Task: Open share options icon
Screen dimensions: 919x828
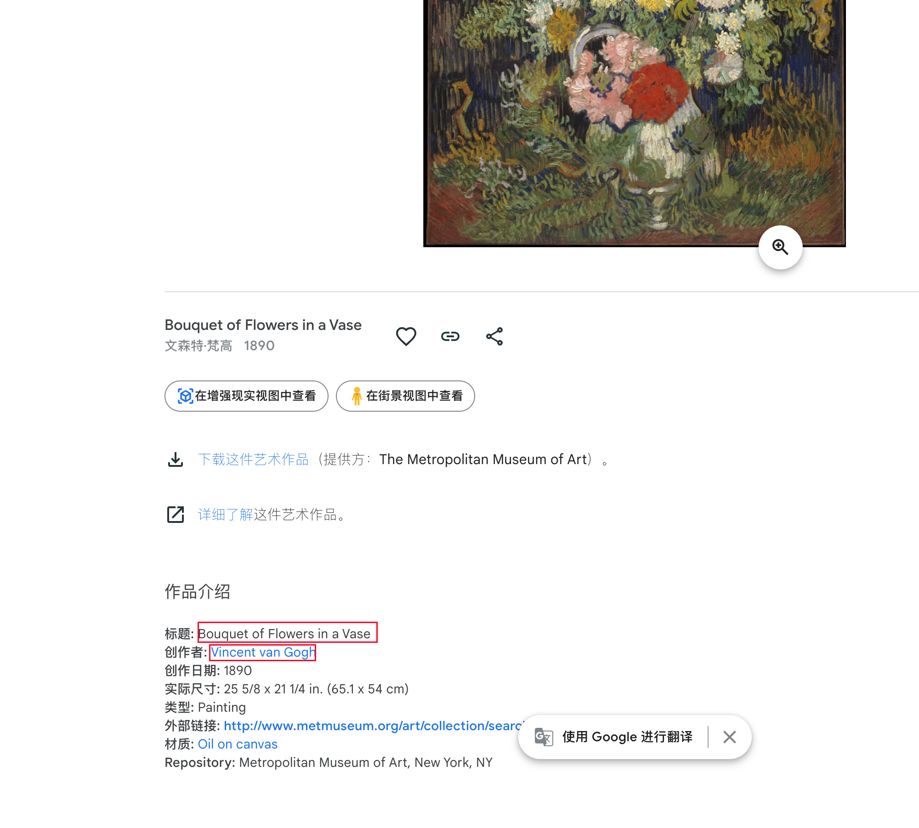Action: point(494,336)
